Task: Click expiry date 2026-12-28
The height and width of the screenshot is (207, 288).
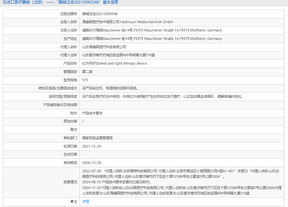Action: tap(91, 163)
